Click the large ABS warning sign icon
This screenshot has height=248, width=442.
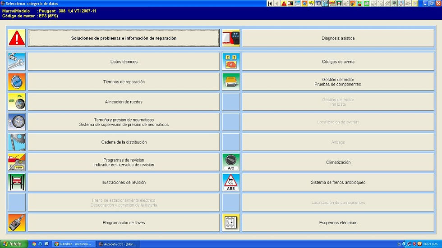[x=231, y=182]
